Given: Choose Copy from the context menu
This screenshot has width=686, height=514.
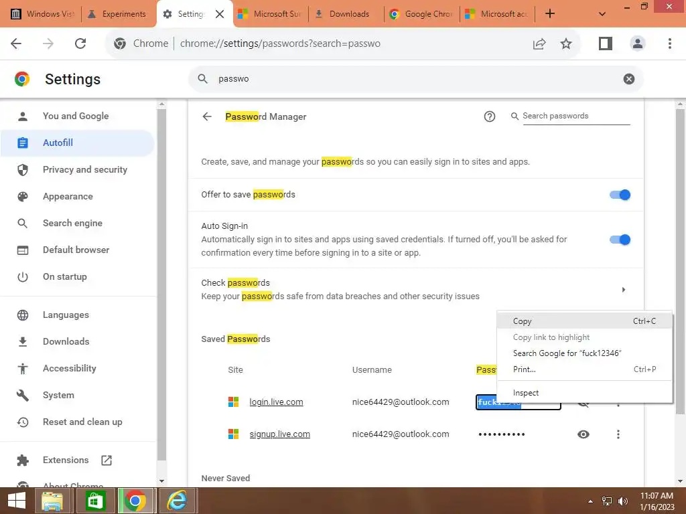Looking at the screenshot, I should coord(584,321).
